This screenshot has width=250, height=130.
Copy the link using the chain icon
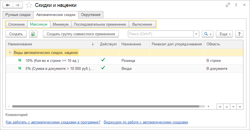point(228,5)
